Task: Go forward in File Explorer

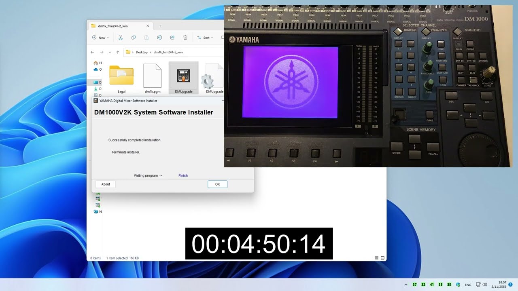Action: (101, 52)
